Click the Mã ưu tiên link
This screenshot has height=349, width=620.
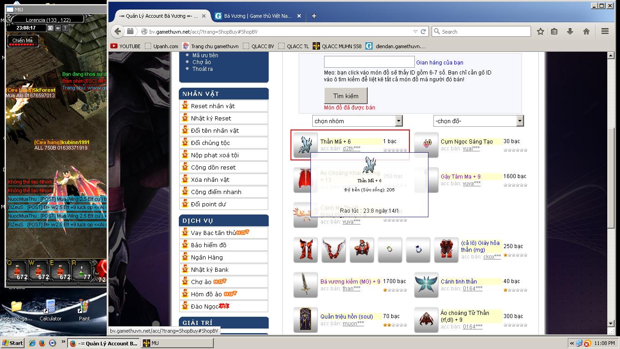click(x=205, y=55)
